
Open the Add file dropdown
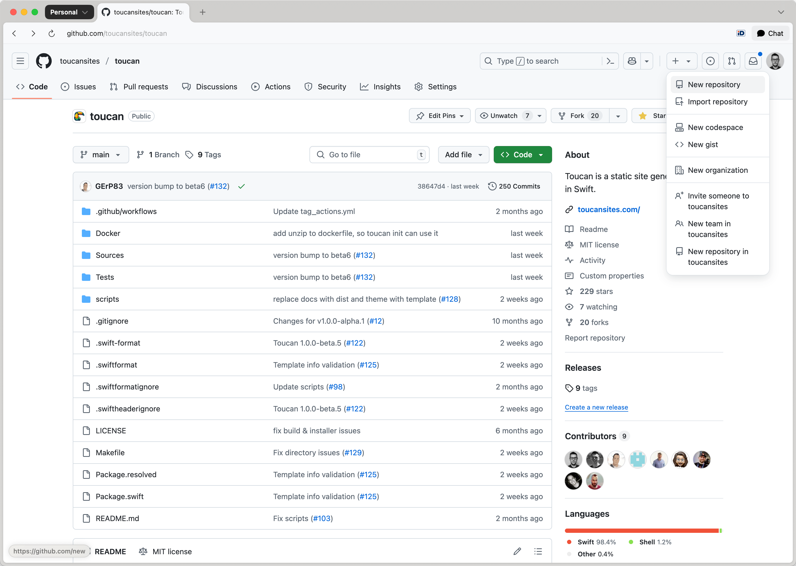coord(463,154)
